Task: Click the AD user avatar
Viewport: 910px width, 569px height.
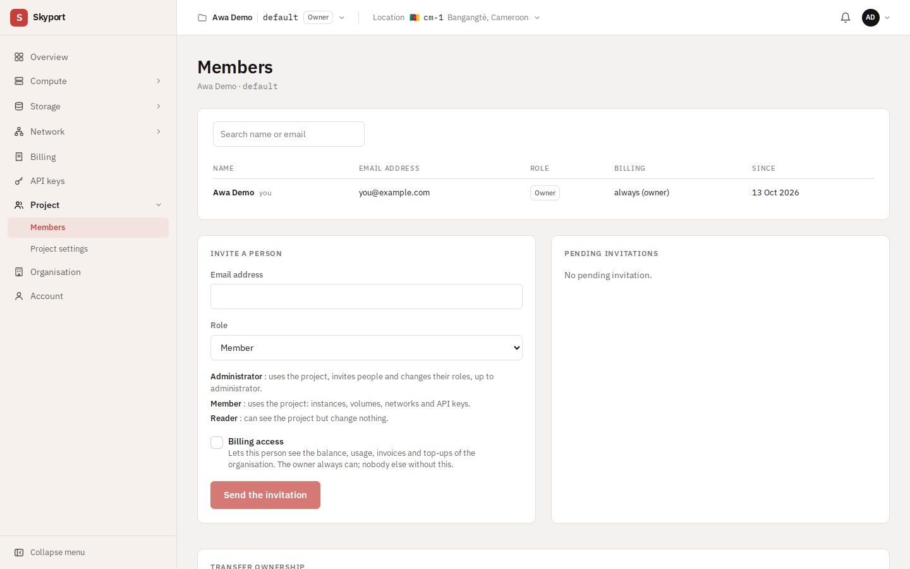Action: [871, 18]
